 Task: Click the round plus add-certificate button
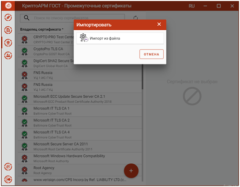(x=131, y=171)
